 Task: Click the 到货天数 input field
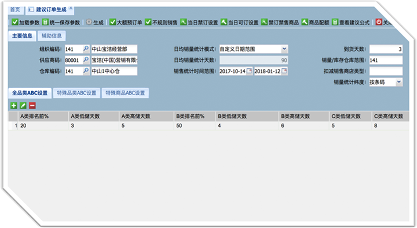[x=386, y=49]
